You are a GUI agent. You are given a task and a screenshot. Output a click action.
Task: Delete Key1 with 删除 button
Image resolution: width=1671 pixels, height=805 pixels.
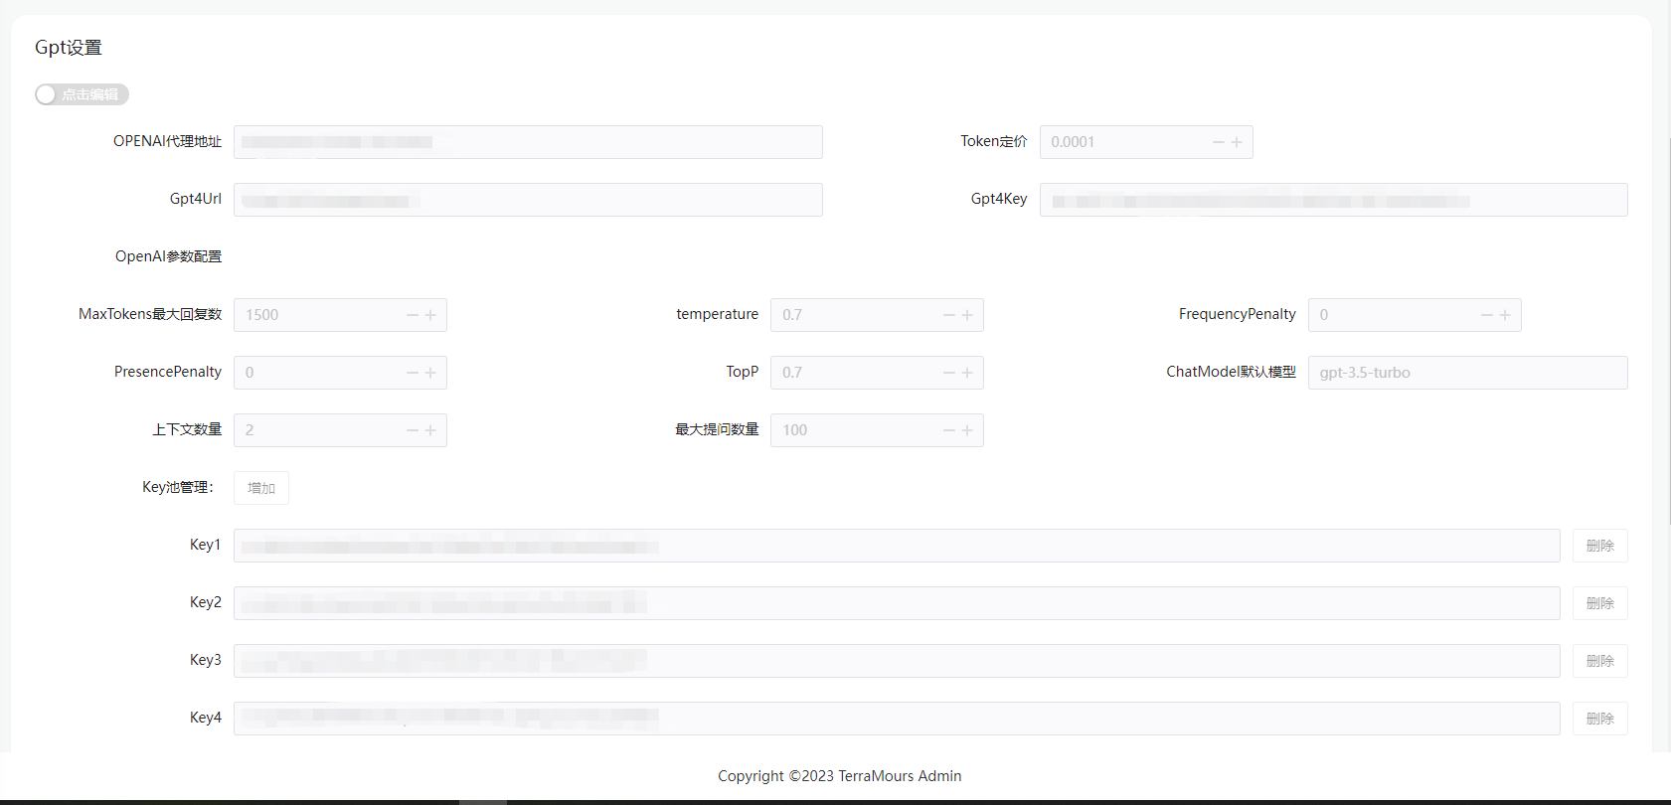[x=1600, y=546]
